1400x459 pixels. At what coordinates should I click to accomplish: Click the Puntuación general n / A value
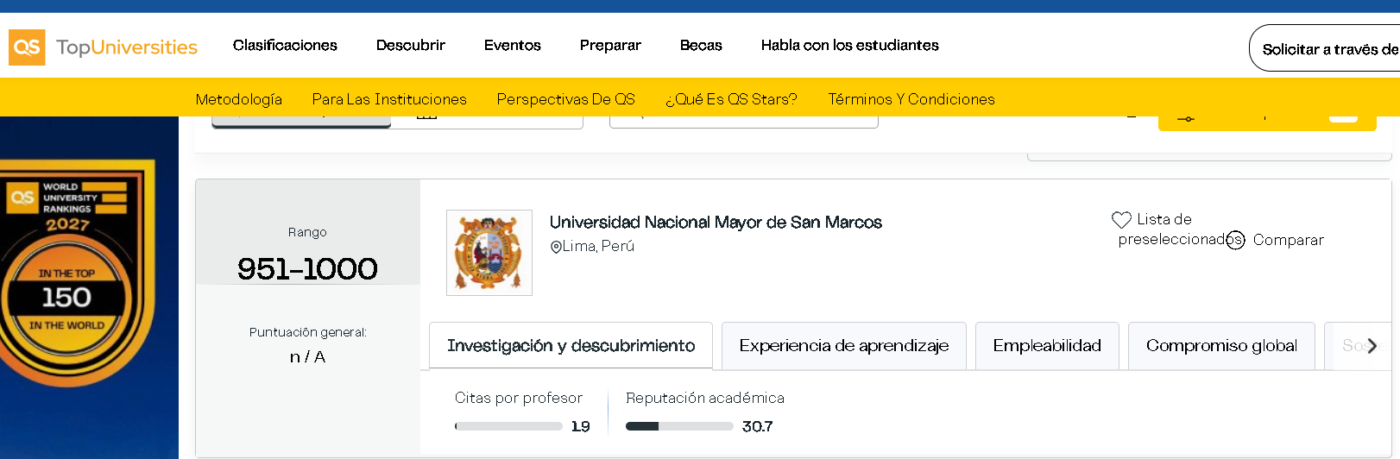307,357
